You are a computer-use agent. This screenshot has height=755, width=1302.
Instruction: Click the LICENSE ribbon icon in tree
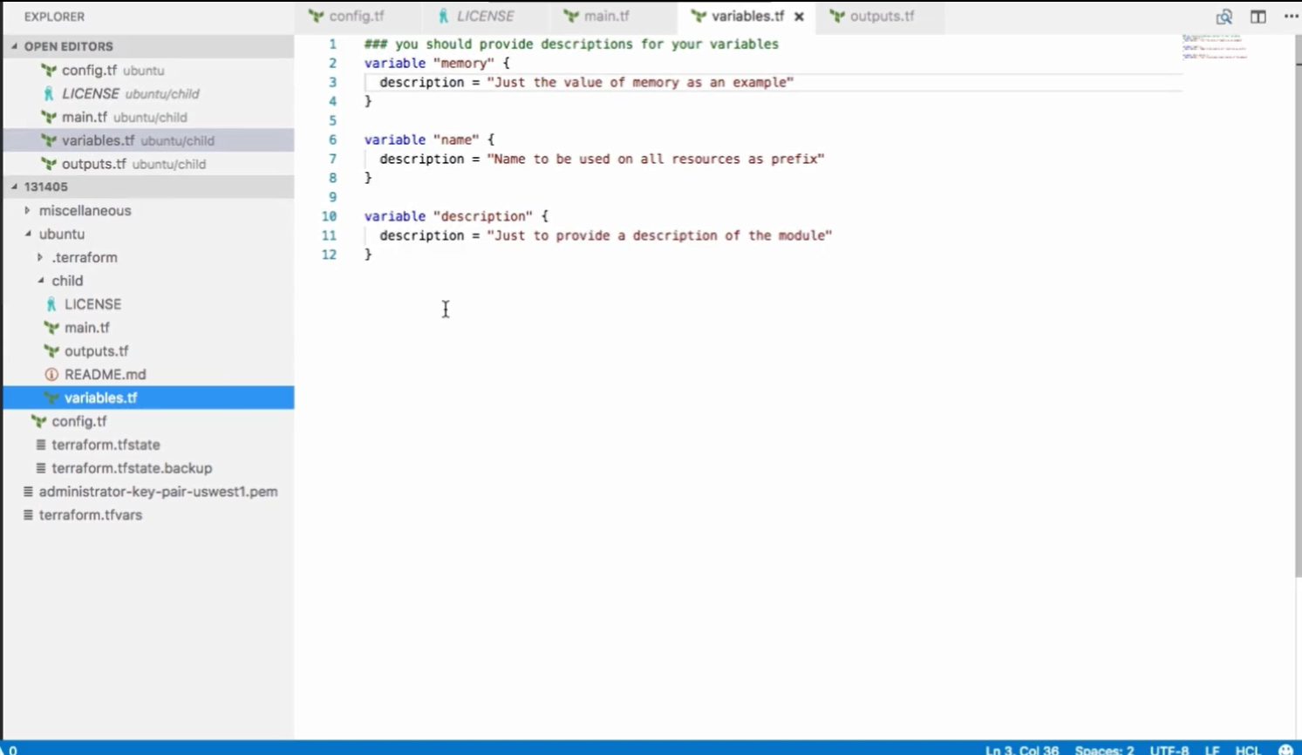(51, 304)
